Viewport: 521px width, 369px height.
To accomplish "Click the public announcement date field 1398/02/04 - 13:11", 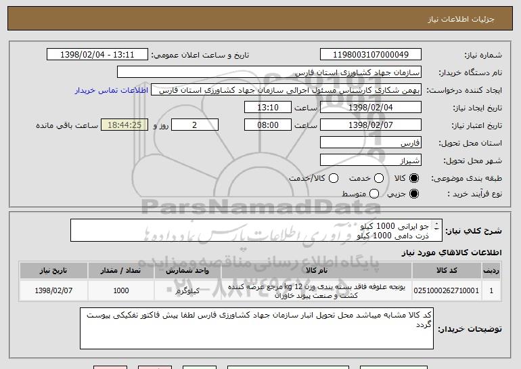I will [97, 55].
